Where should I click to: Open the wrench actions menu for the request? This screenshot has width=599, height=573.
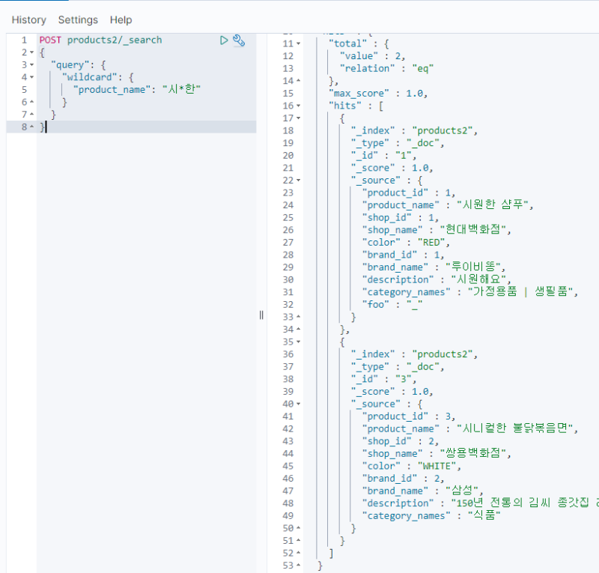(239, 40)
